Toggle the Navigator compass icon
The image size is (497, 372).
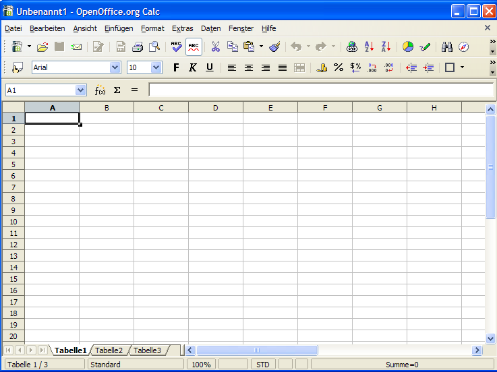click(464, 47)
